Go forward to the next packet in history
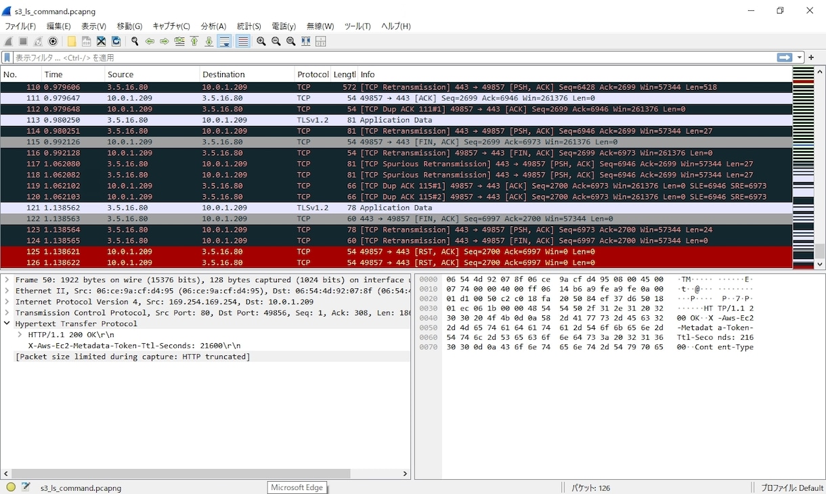826x494 pixels. tap(165, 41)
